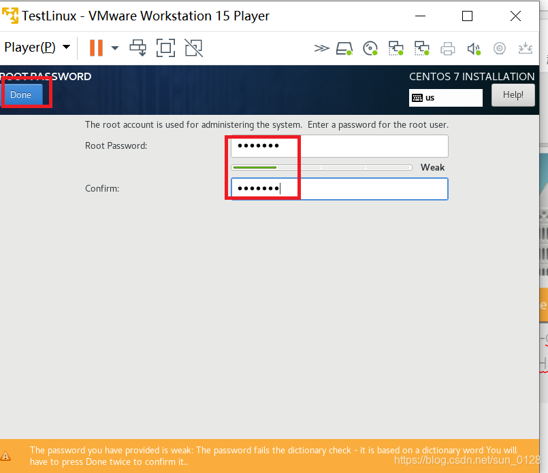Click the Weak strength label
This screenshot has height=473, width=548.
(x=432, y=167)
